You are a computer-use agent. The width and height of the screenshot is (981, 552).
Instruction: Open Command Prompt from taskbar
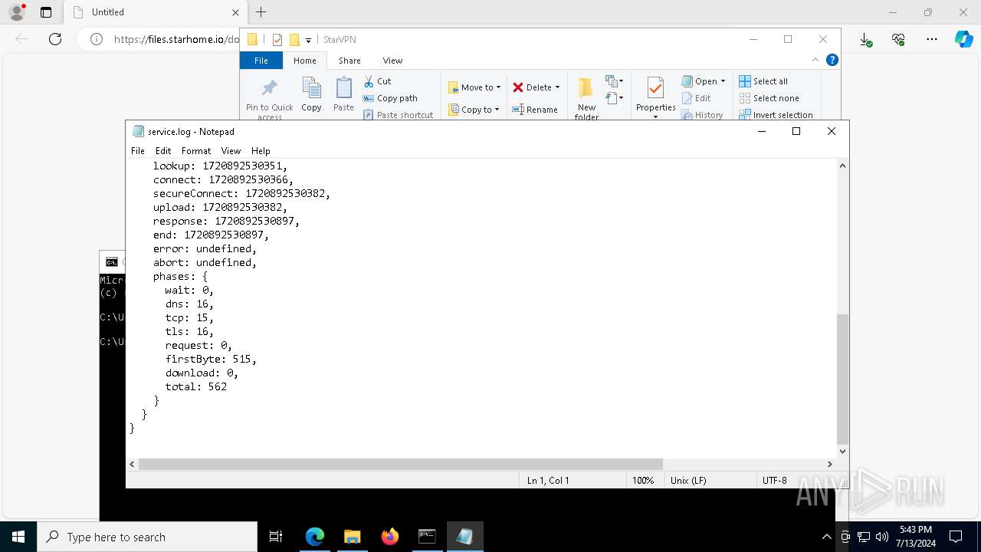click(x=427, y=537)
